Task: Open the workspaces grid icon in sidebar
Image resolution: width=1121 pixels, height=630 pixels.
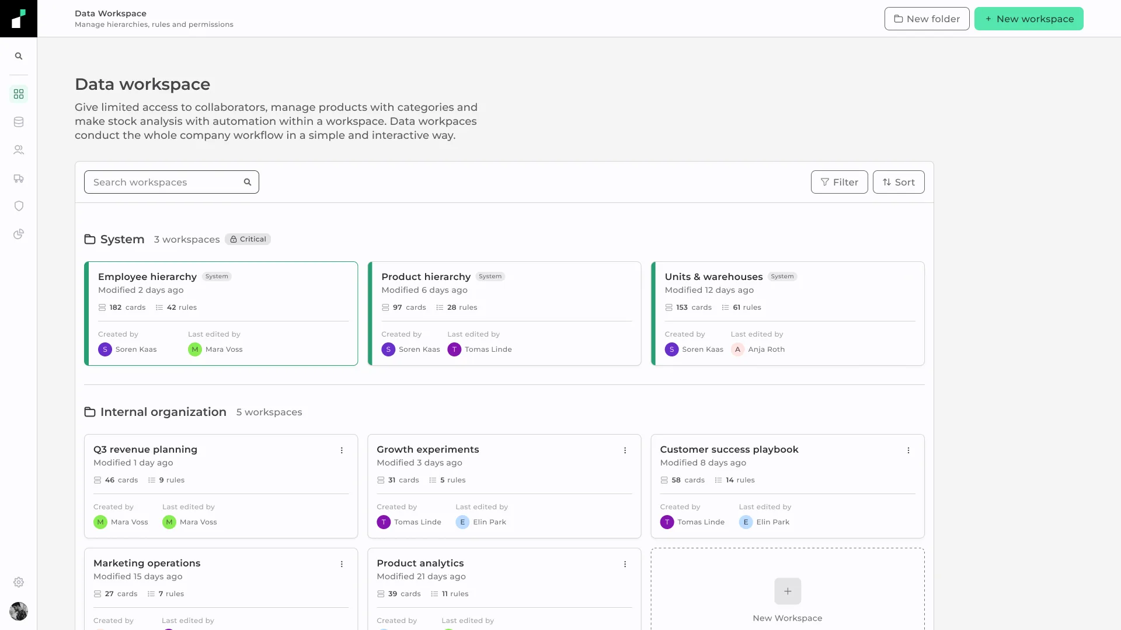Action: tap(19, 94)
